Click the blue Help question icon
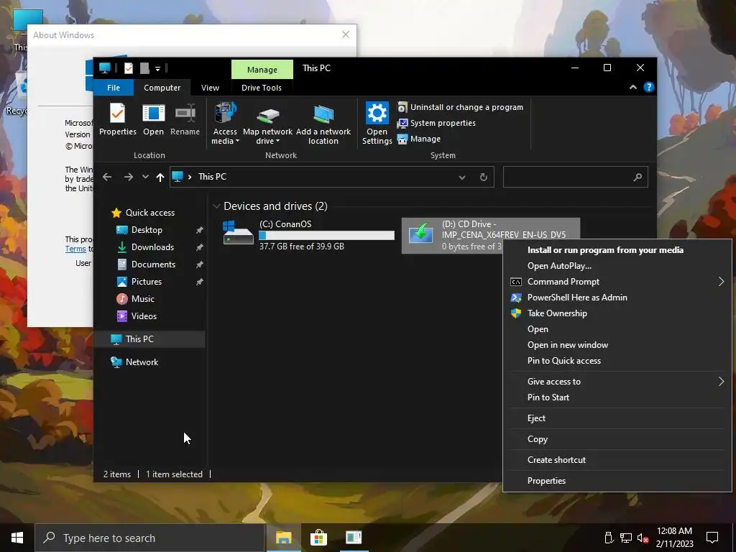 click(649, 87)
